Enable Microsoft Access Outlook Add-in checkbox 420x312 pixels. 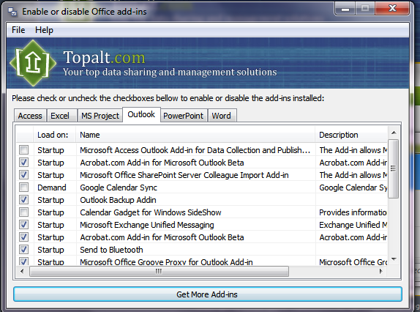pyautogui.click(x=23, y=150)
